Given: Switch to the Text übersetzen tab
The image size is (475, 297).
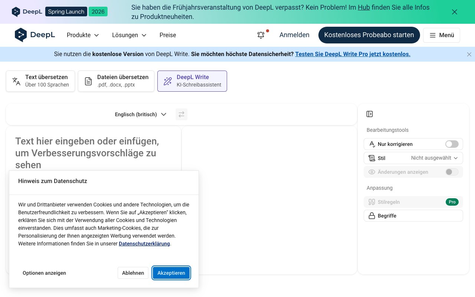Looking at the screenshot, I should (40, 81).
